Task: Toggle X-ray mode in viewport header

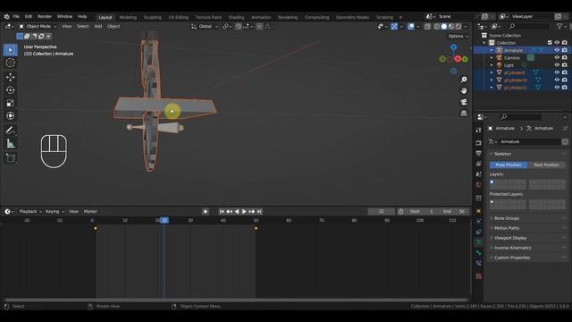Action: (x=427, y=26)
